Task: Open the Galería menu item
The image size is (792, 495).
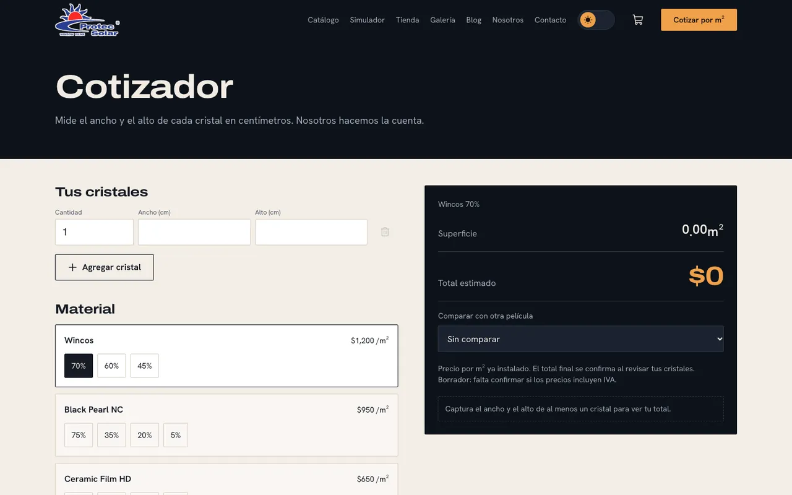Action: pos(442,20)
